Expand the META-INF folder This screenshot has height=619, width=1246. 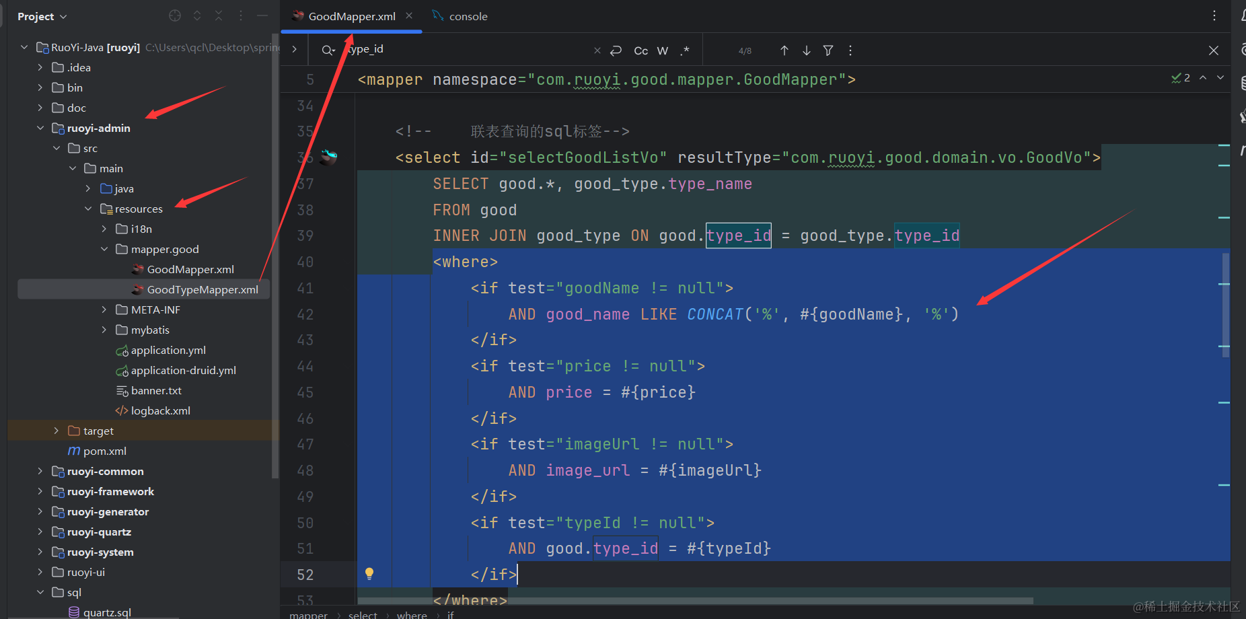coord(104,309)
